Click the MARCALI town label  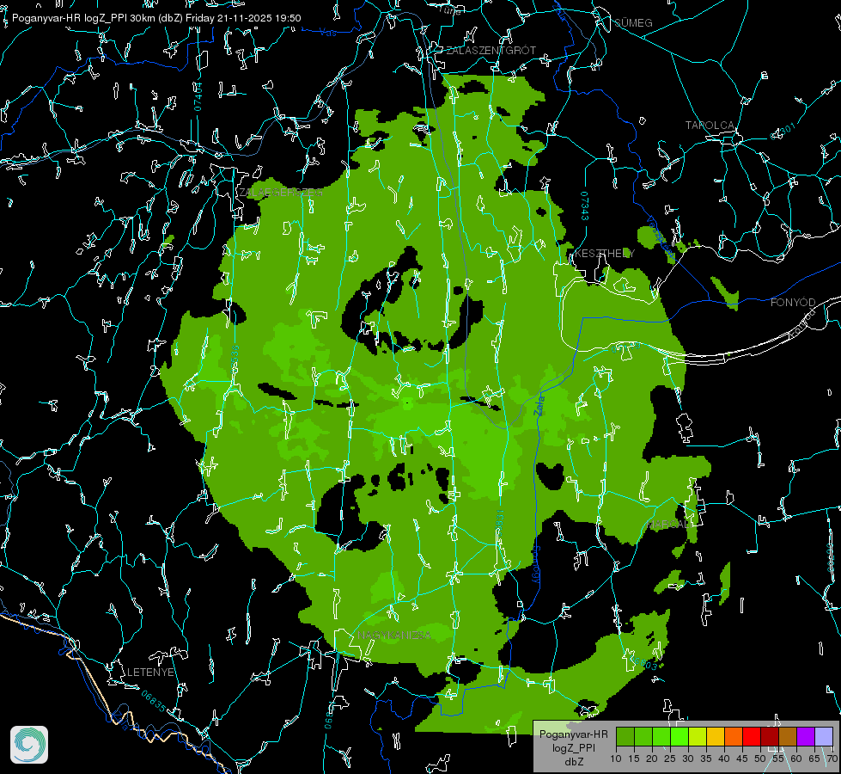pos(669,525)
